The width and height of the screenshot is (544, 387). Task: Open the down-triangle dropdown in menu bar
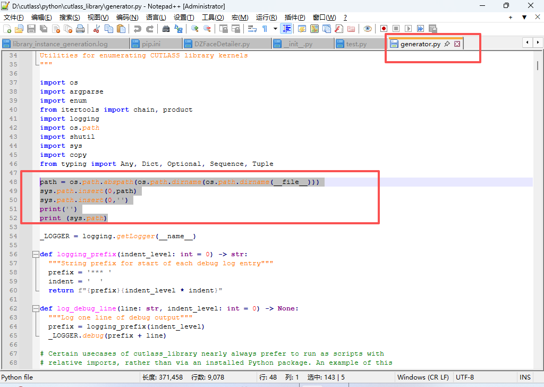tap(524, 18)
